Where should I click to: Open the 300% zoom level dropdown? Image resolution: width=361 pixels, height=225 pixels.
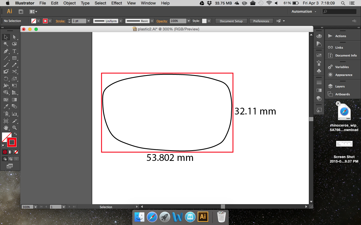coord(36,207)
